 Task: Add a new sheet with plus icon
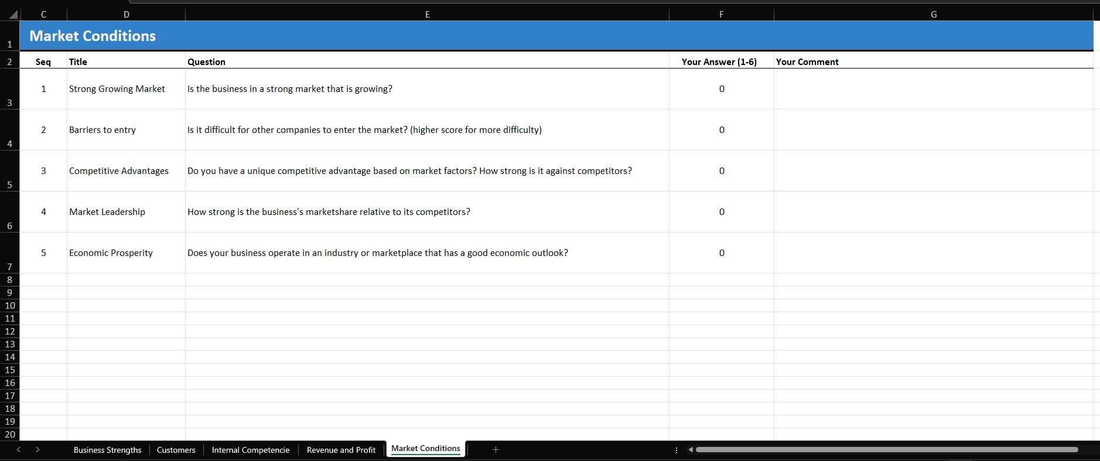(496, 449)
